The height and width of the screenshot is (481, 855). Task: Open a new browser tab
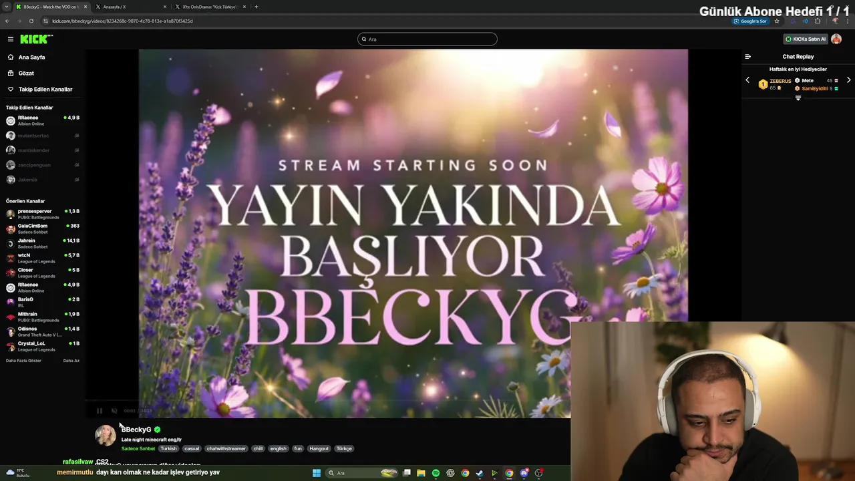click(256, 7)
